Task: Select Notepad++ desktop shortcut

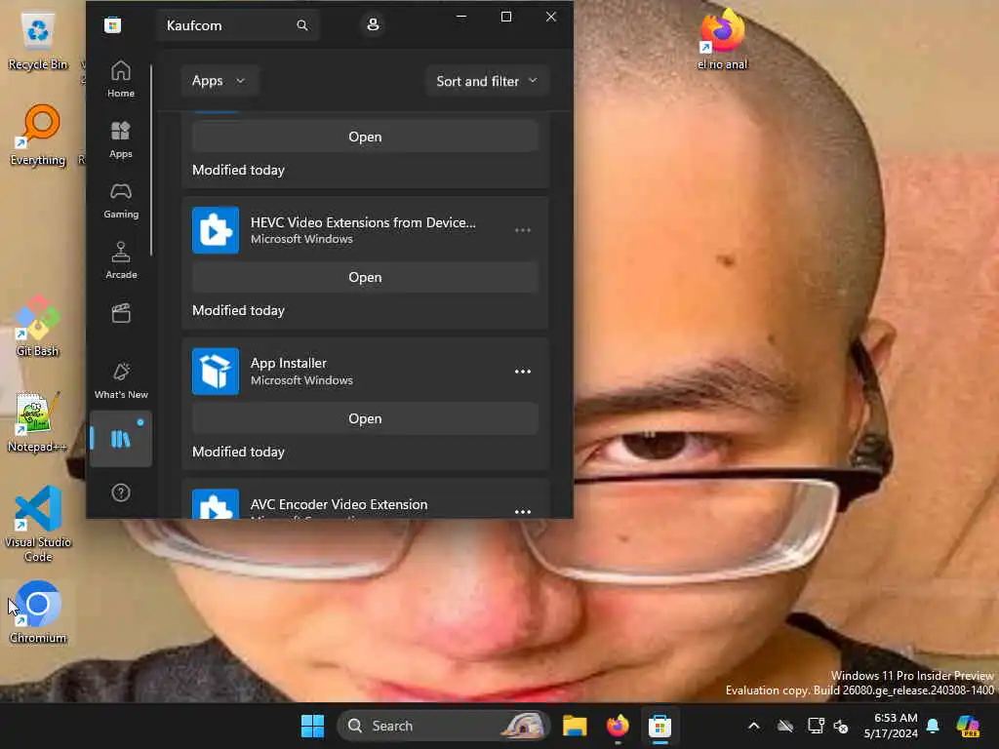Action: pyautogui.click(x=38, y=422)
